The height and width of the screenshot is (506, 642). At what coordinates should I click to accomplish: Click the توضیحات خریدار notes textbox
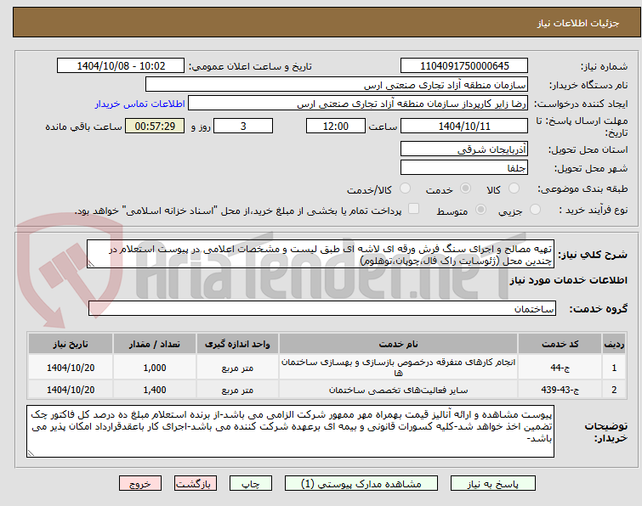tap(290, 431)
